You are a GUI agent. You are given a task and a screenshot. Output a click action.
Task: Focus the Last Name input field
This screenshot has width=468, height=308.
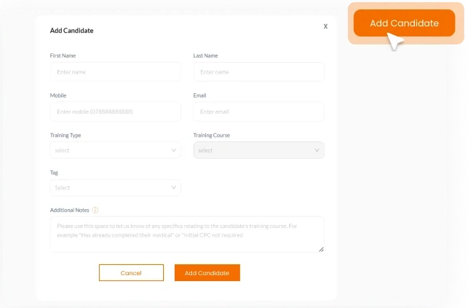(259, 72)
